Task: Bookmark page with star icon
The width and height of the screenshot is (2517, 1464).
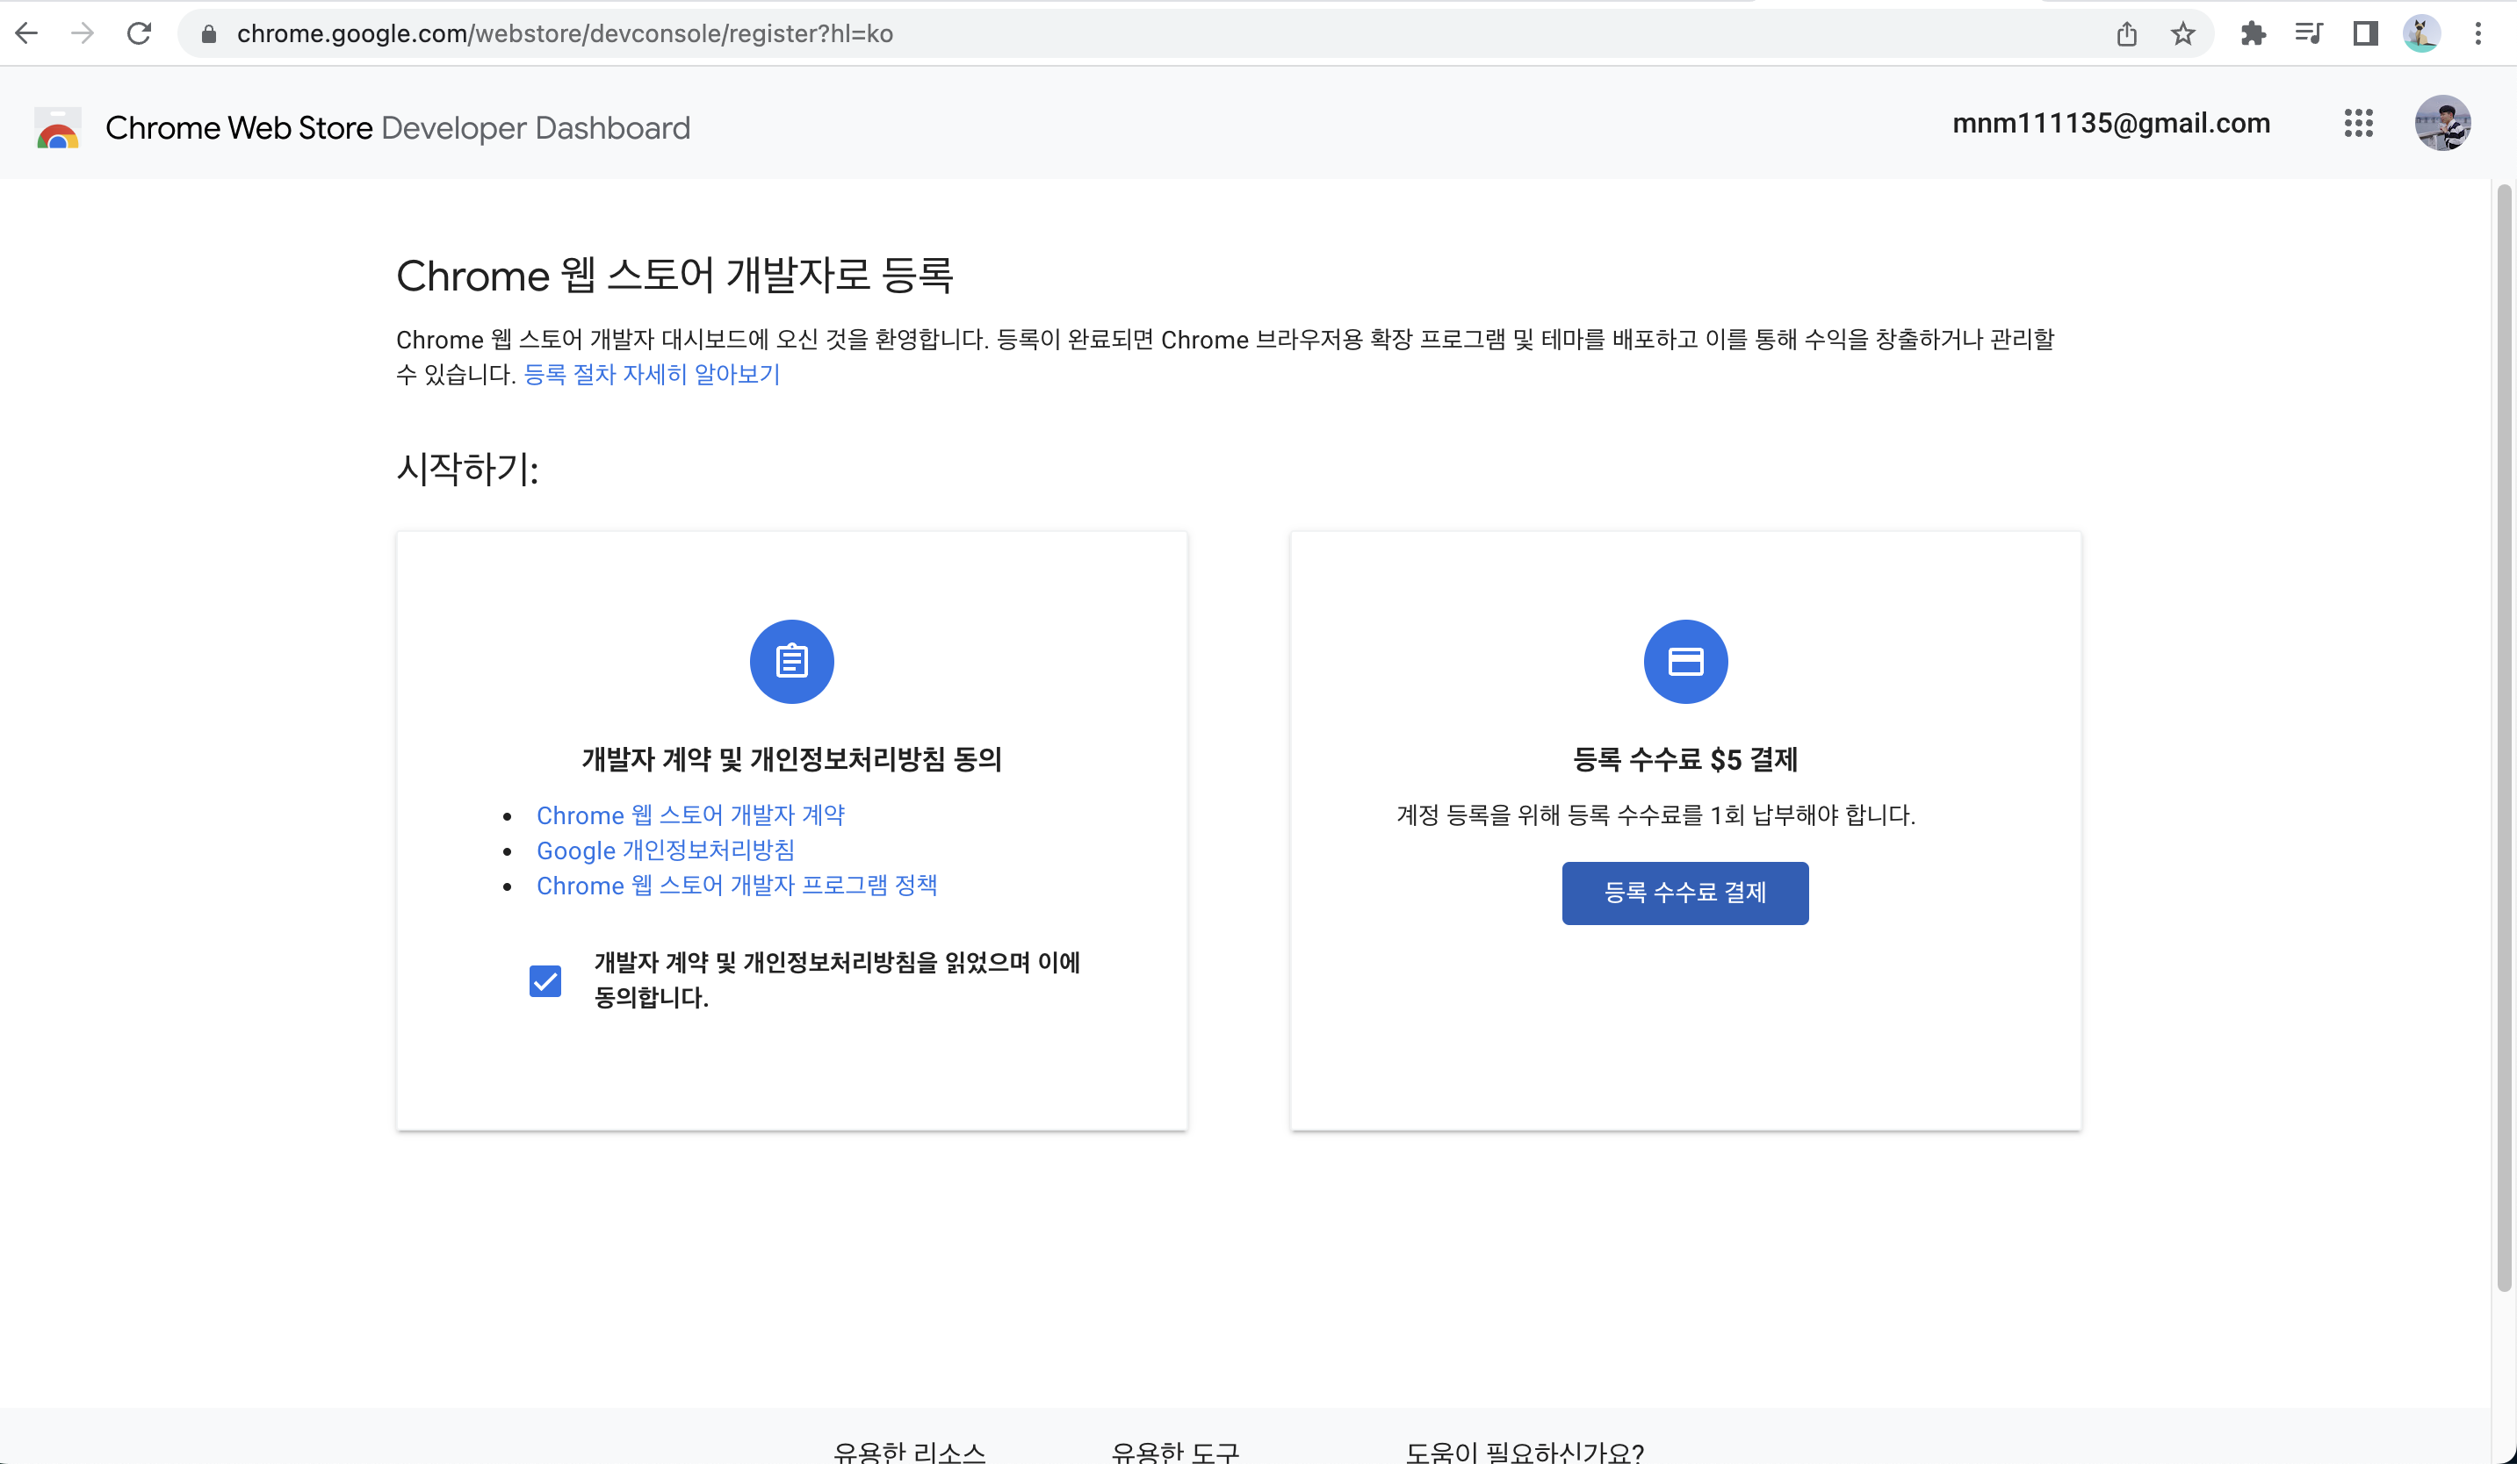Action: (2182, 34)
